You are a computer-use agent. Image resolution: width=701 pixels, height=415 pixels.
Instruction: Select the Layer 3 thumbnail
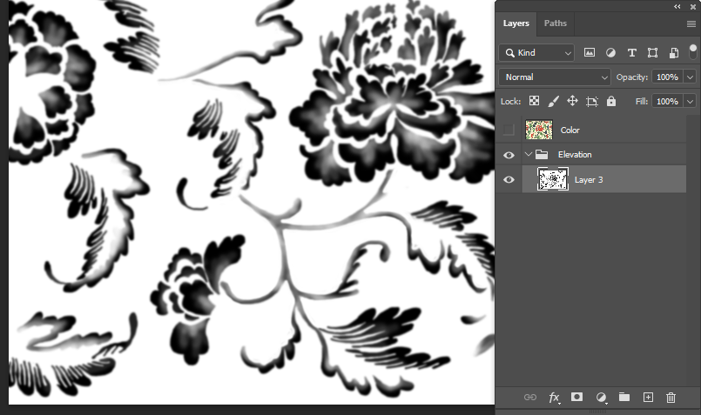(x=553, y=179)
